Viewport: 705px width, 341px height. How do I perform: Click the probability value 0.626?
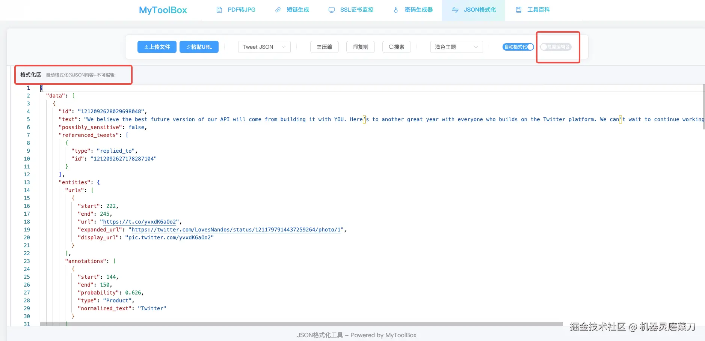(133, 293)
